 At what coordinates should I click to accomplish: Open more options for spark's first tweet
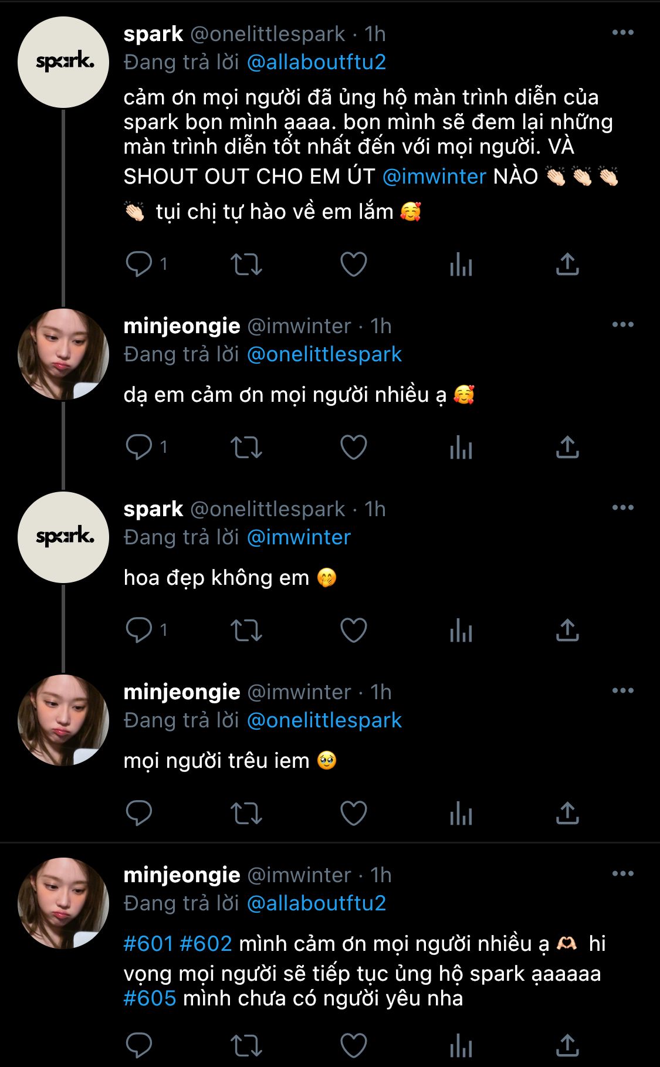click(x=622, y=32)
